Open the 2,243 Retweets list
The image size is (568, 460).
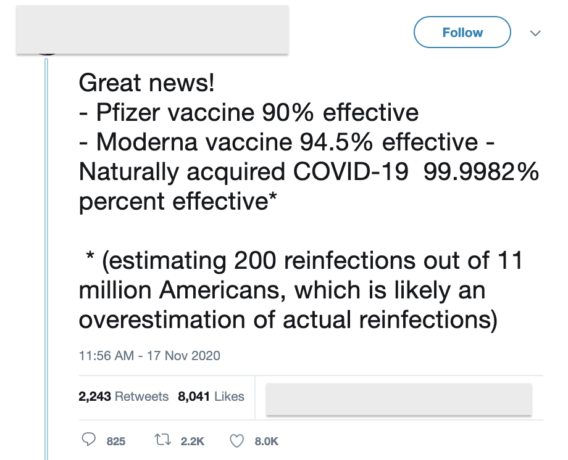(123, 396)
